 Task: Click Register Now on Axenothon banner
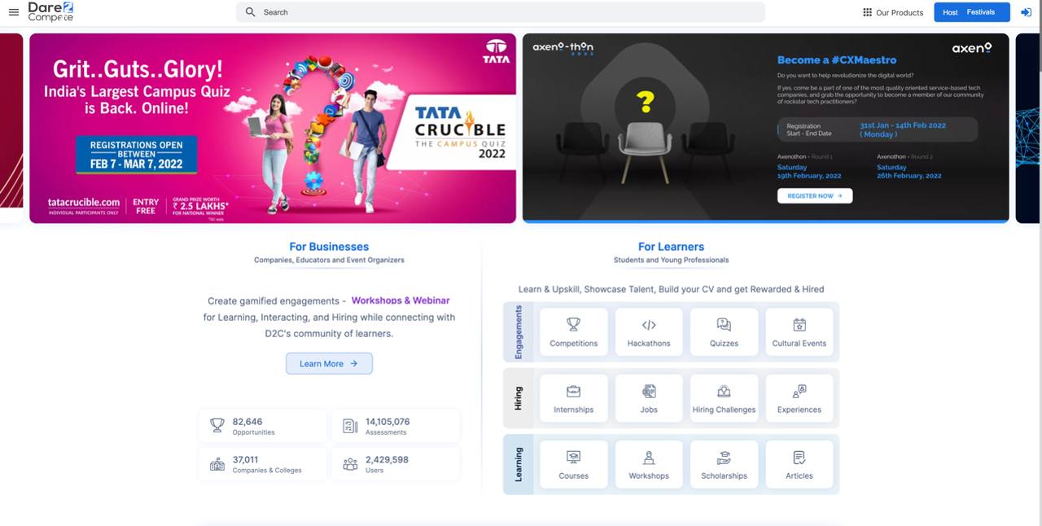point(815,196)
